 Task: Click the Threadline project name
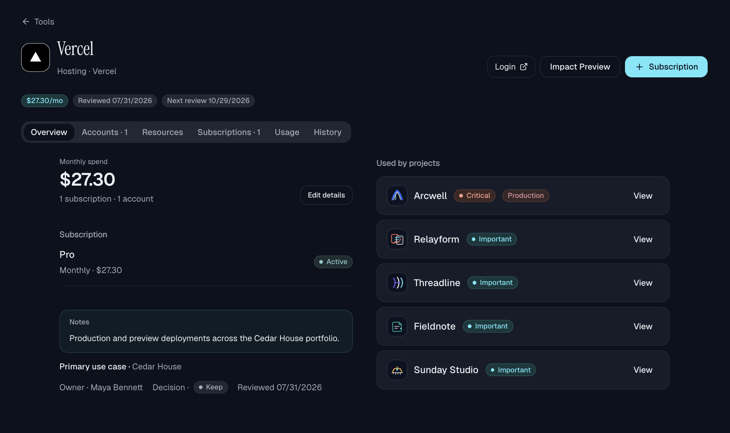437,283
